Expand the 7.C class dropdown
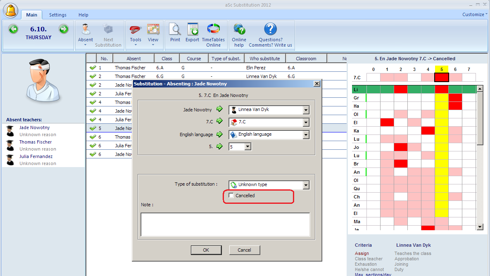The height and width of the screenshot is (276, 490). click(306, 123)
